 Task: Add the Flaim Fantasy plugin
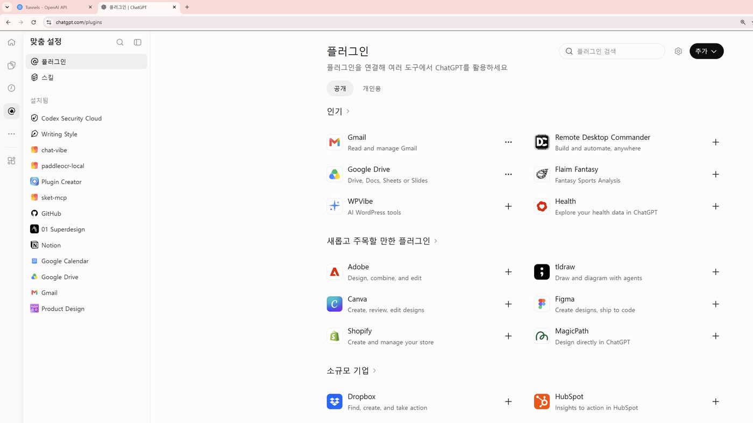click(x=715, y=175)
